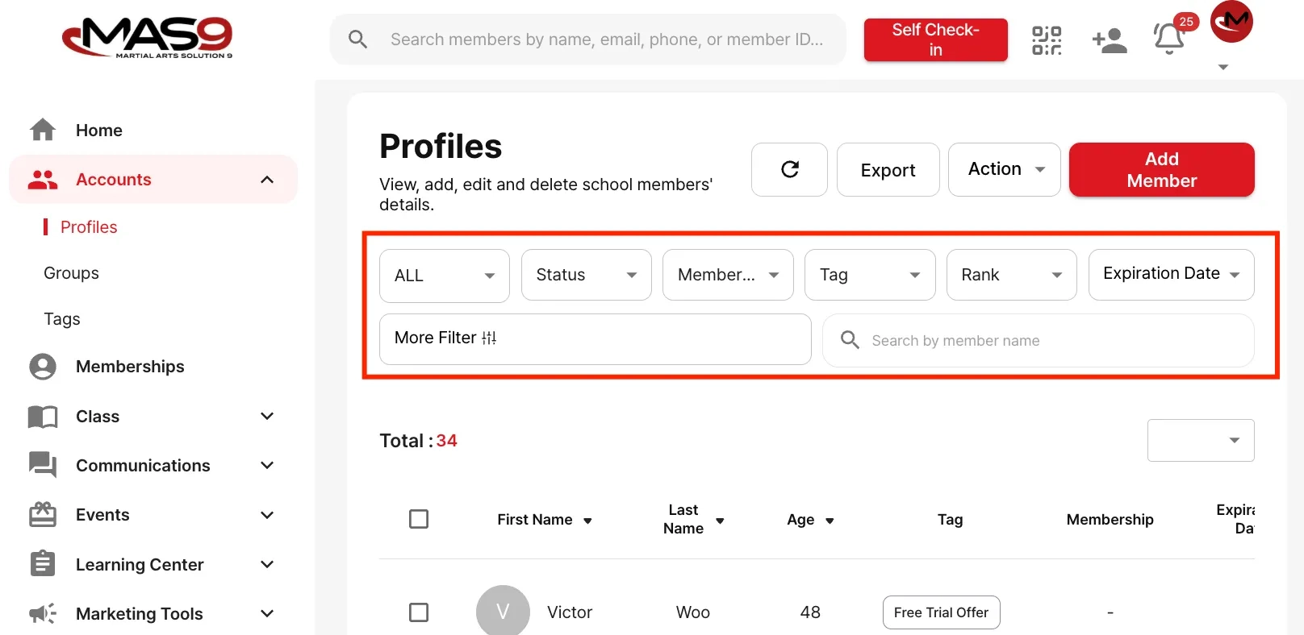Viewport: 1304px width, 635px height.
Task: Click the Marketing Tools megaphone icon
Action: click(x=43, y=613)
